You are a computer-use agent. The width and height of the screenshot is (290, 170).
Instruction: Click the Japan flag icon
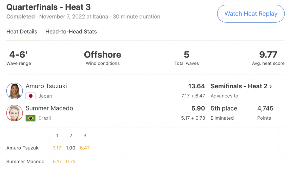(31, 96)
